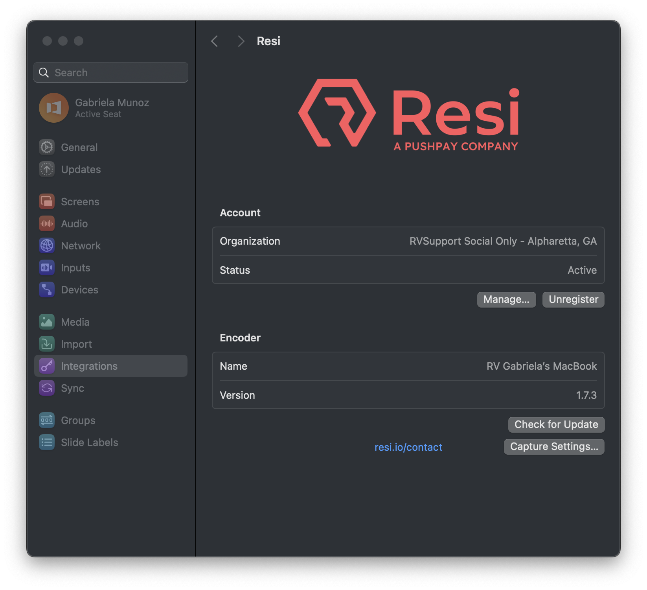647x590 pixels.
Task: Open the Devices icon in sidebar
Action: coord(47,289)
